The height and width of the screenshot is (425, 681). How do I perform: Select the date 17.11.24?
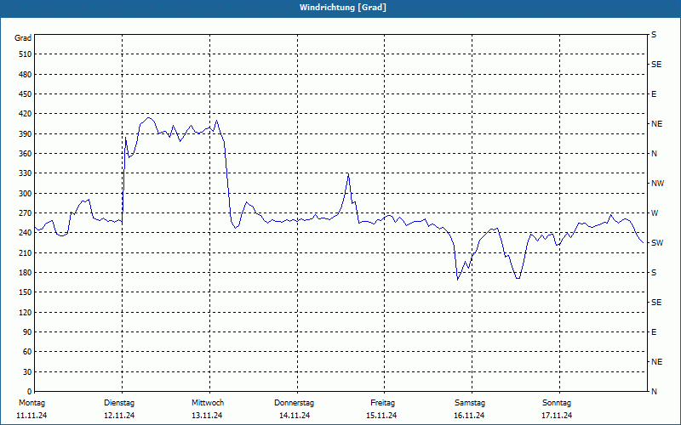point(557,416)
